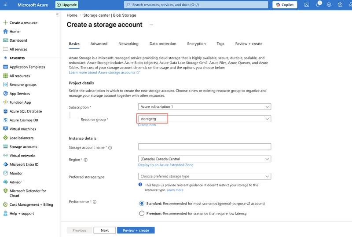
Task: Click the Storage accounts icon
Action: (5, 146)
